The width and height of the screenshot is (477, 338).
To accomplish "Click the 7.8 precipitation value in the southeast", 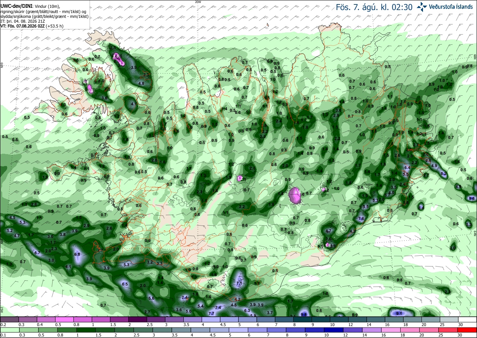I will pyautogui.click(x=361, y=219).
